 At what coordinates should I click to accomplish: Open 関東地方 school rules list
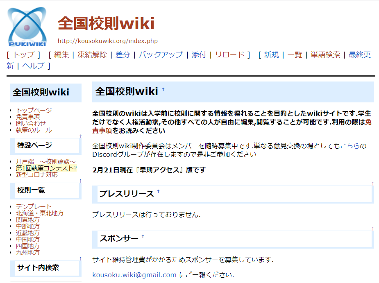(28, 220)
